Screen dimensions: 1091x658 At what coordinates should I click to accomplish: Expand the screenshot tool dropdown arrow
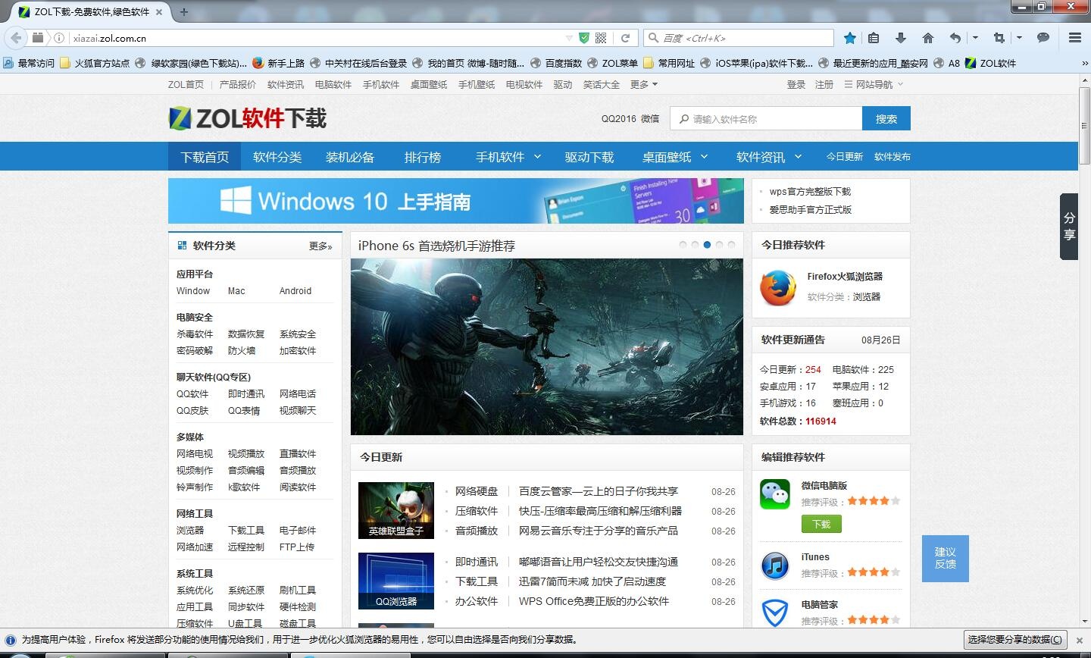(1019, 38)
